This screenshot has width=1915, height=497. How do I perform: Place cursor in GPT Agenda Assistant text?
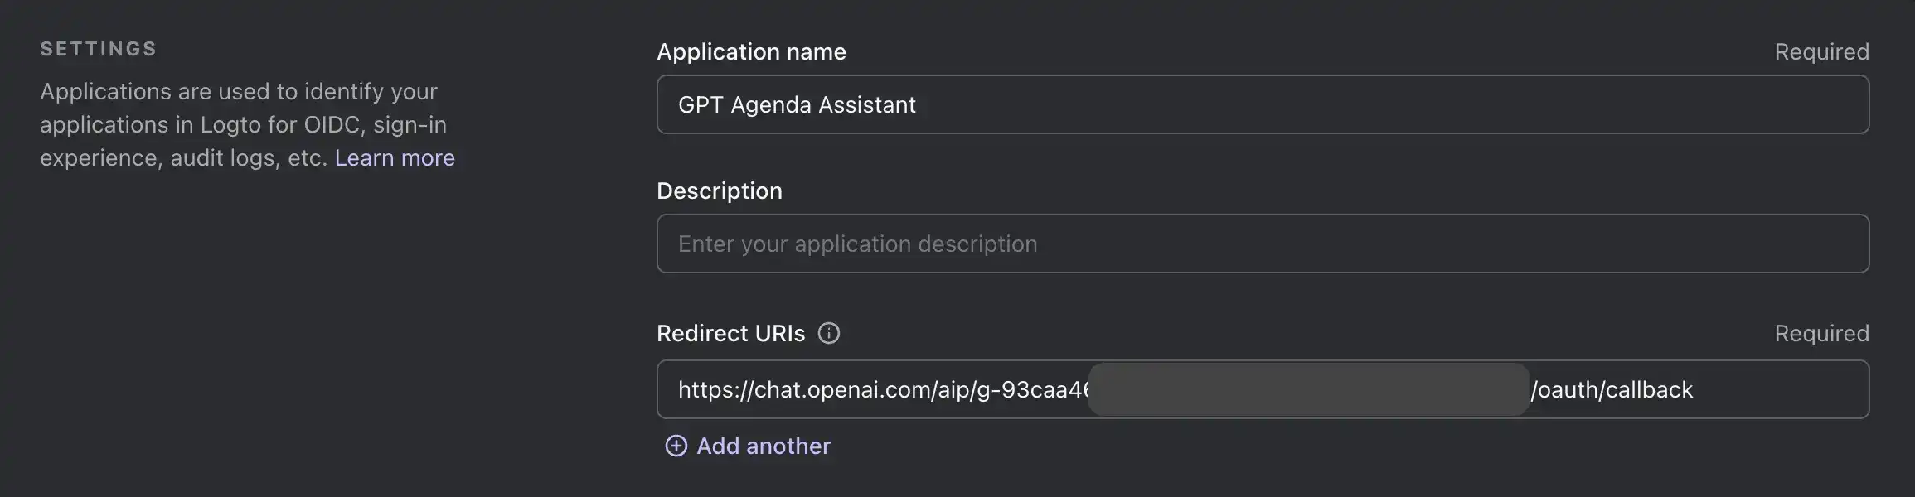pos(797,104)
